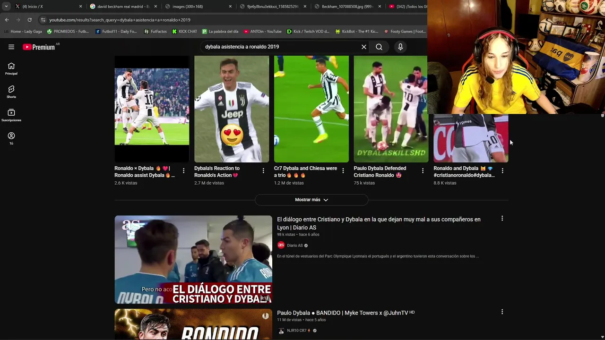605x340 pixels.
Task: Open site info icon in address bar
Action: click(43, 20)
